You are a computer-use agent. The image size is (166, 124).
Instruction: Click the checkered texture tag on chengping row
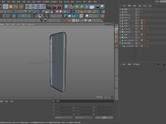click(142, 46)
